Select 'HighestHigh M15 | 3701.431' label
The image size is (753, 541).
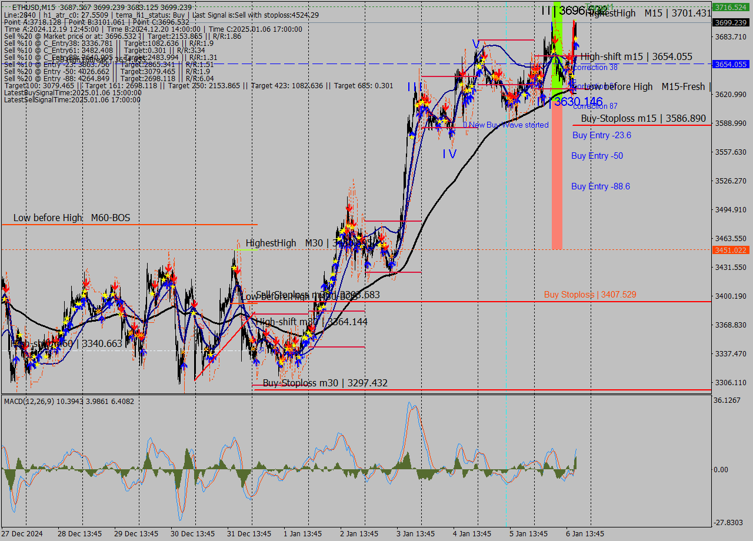(x=648, y=13)
